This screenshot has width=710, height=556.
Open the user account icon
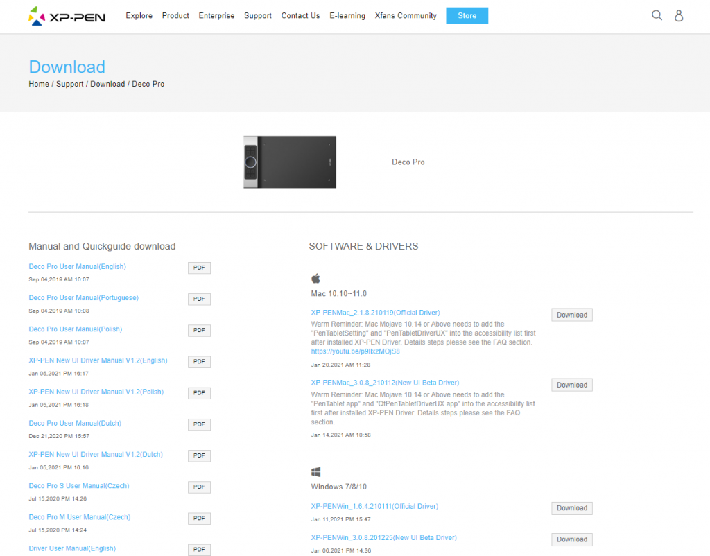click(x=679, y=16)
